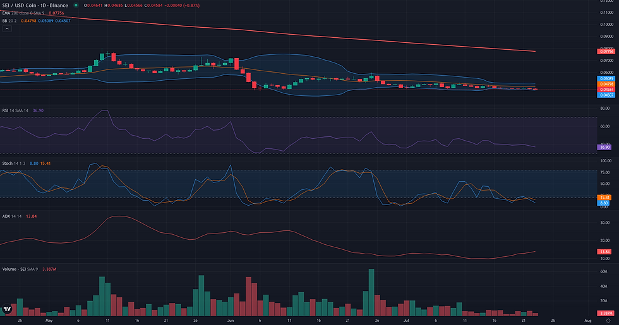This screenshot has height=325, width=619.
Task: Click the blue 0.04507 price-scale label
Action: pos(607,95)
